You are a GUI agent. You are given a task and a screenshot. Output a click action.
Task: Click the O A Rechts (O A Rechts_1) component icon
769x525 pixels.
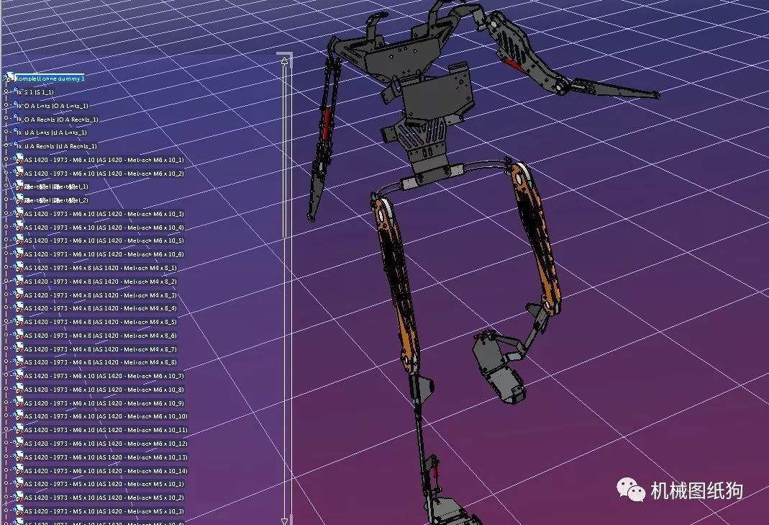18,118
